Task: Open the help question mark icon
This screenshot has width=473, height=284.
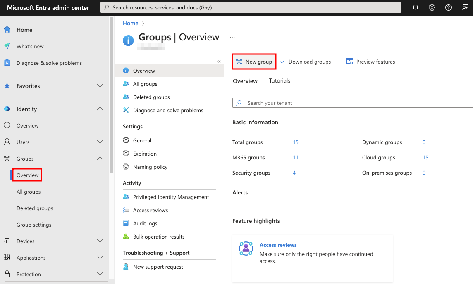Action: [449, 7]
